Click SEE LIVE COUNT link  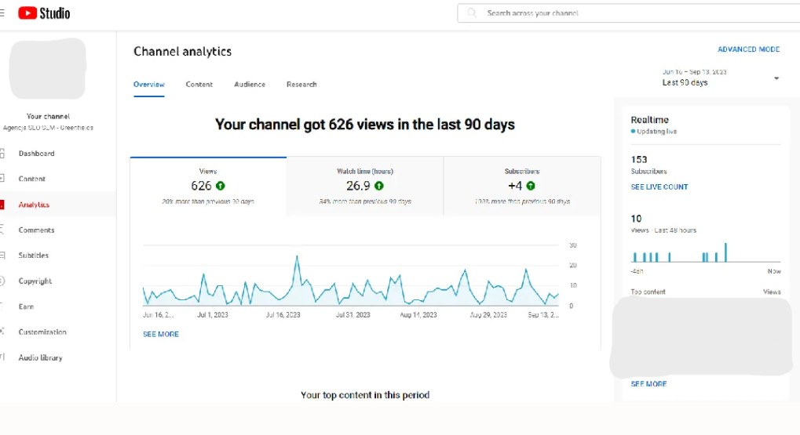coord(659,187)
